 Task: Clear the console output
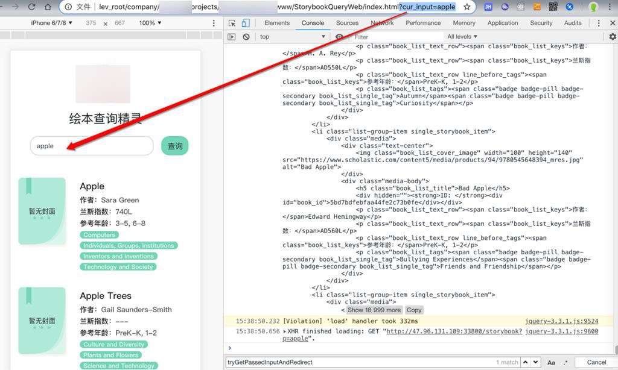[246, 37]
